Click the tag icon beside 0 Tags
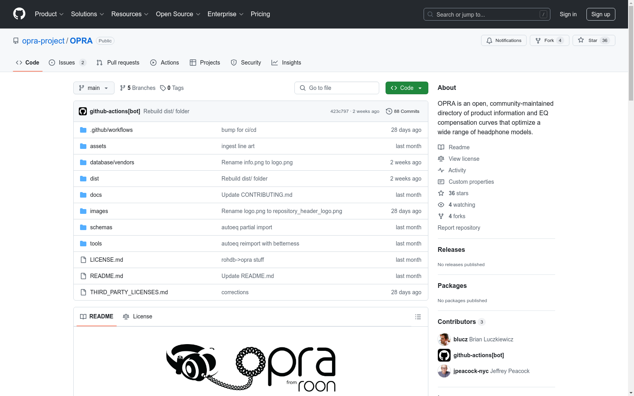This screenshot has width=634, height=396. pos(163,88)
